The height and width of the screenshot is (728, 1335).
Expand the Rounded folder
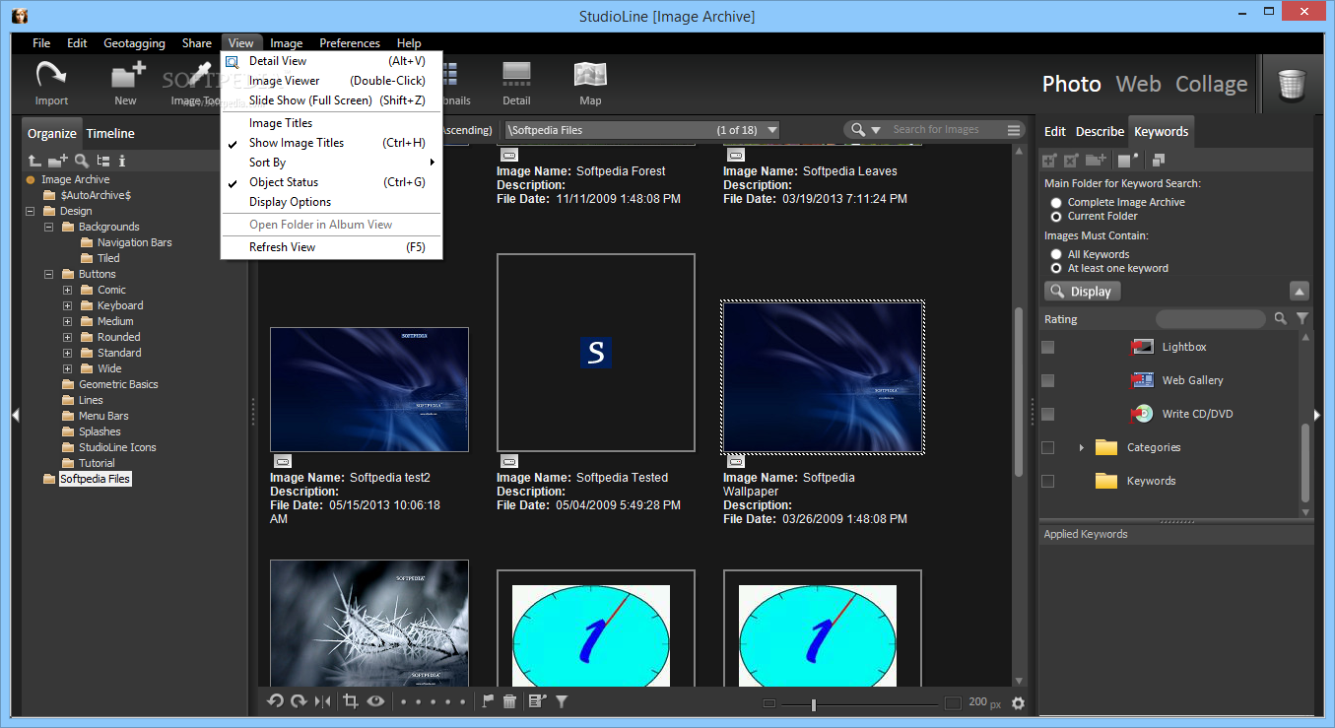click(68, 337)
